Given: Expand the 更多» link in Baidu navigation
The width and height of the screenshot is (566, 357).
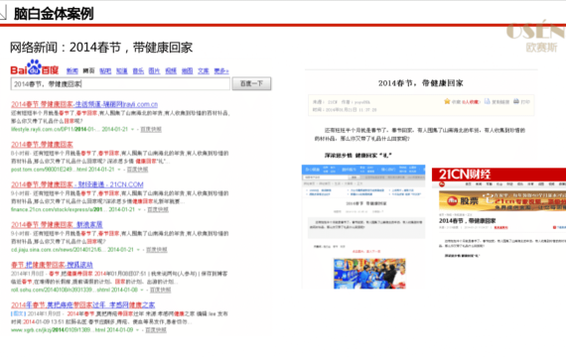Looking at the screenshot, I should click(221, 71).
